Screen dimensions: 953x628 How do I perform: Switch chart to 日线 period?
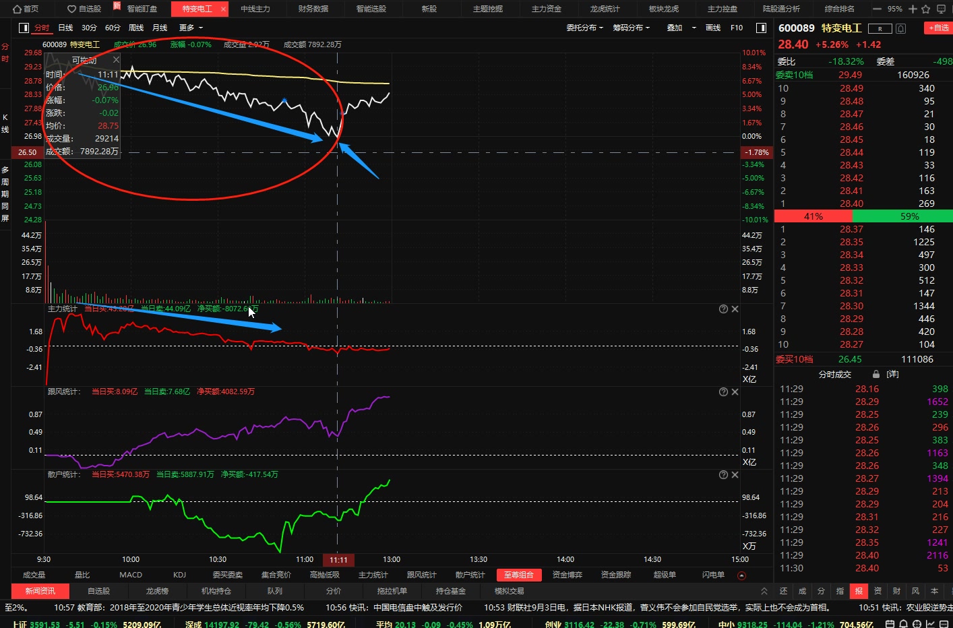(x=65, y=28)
